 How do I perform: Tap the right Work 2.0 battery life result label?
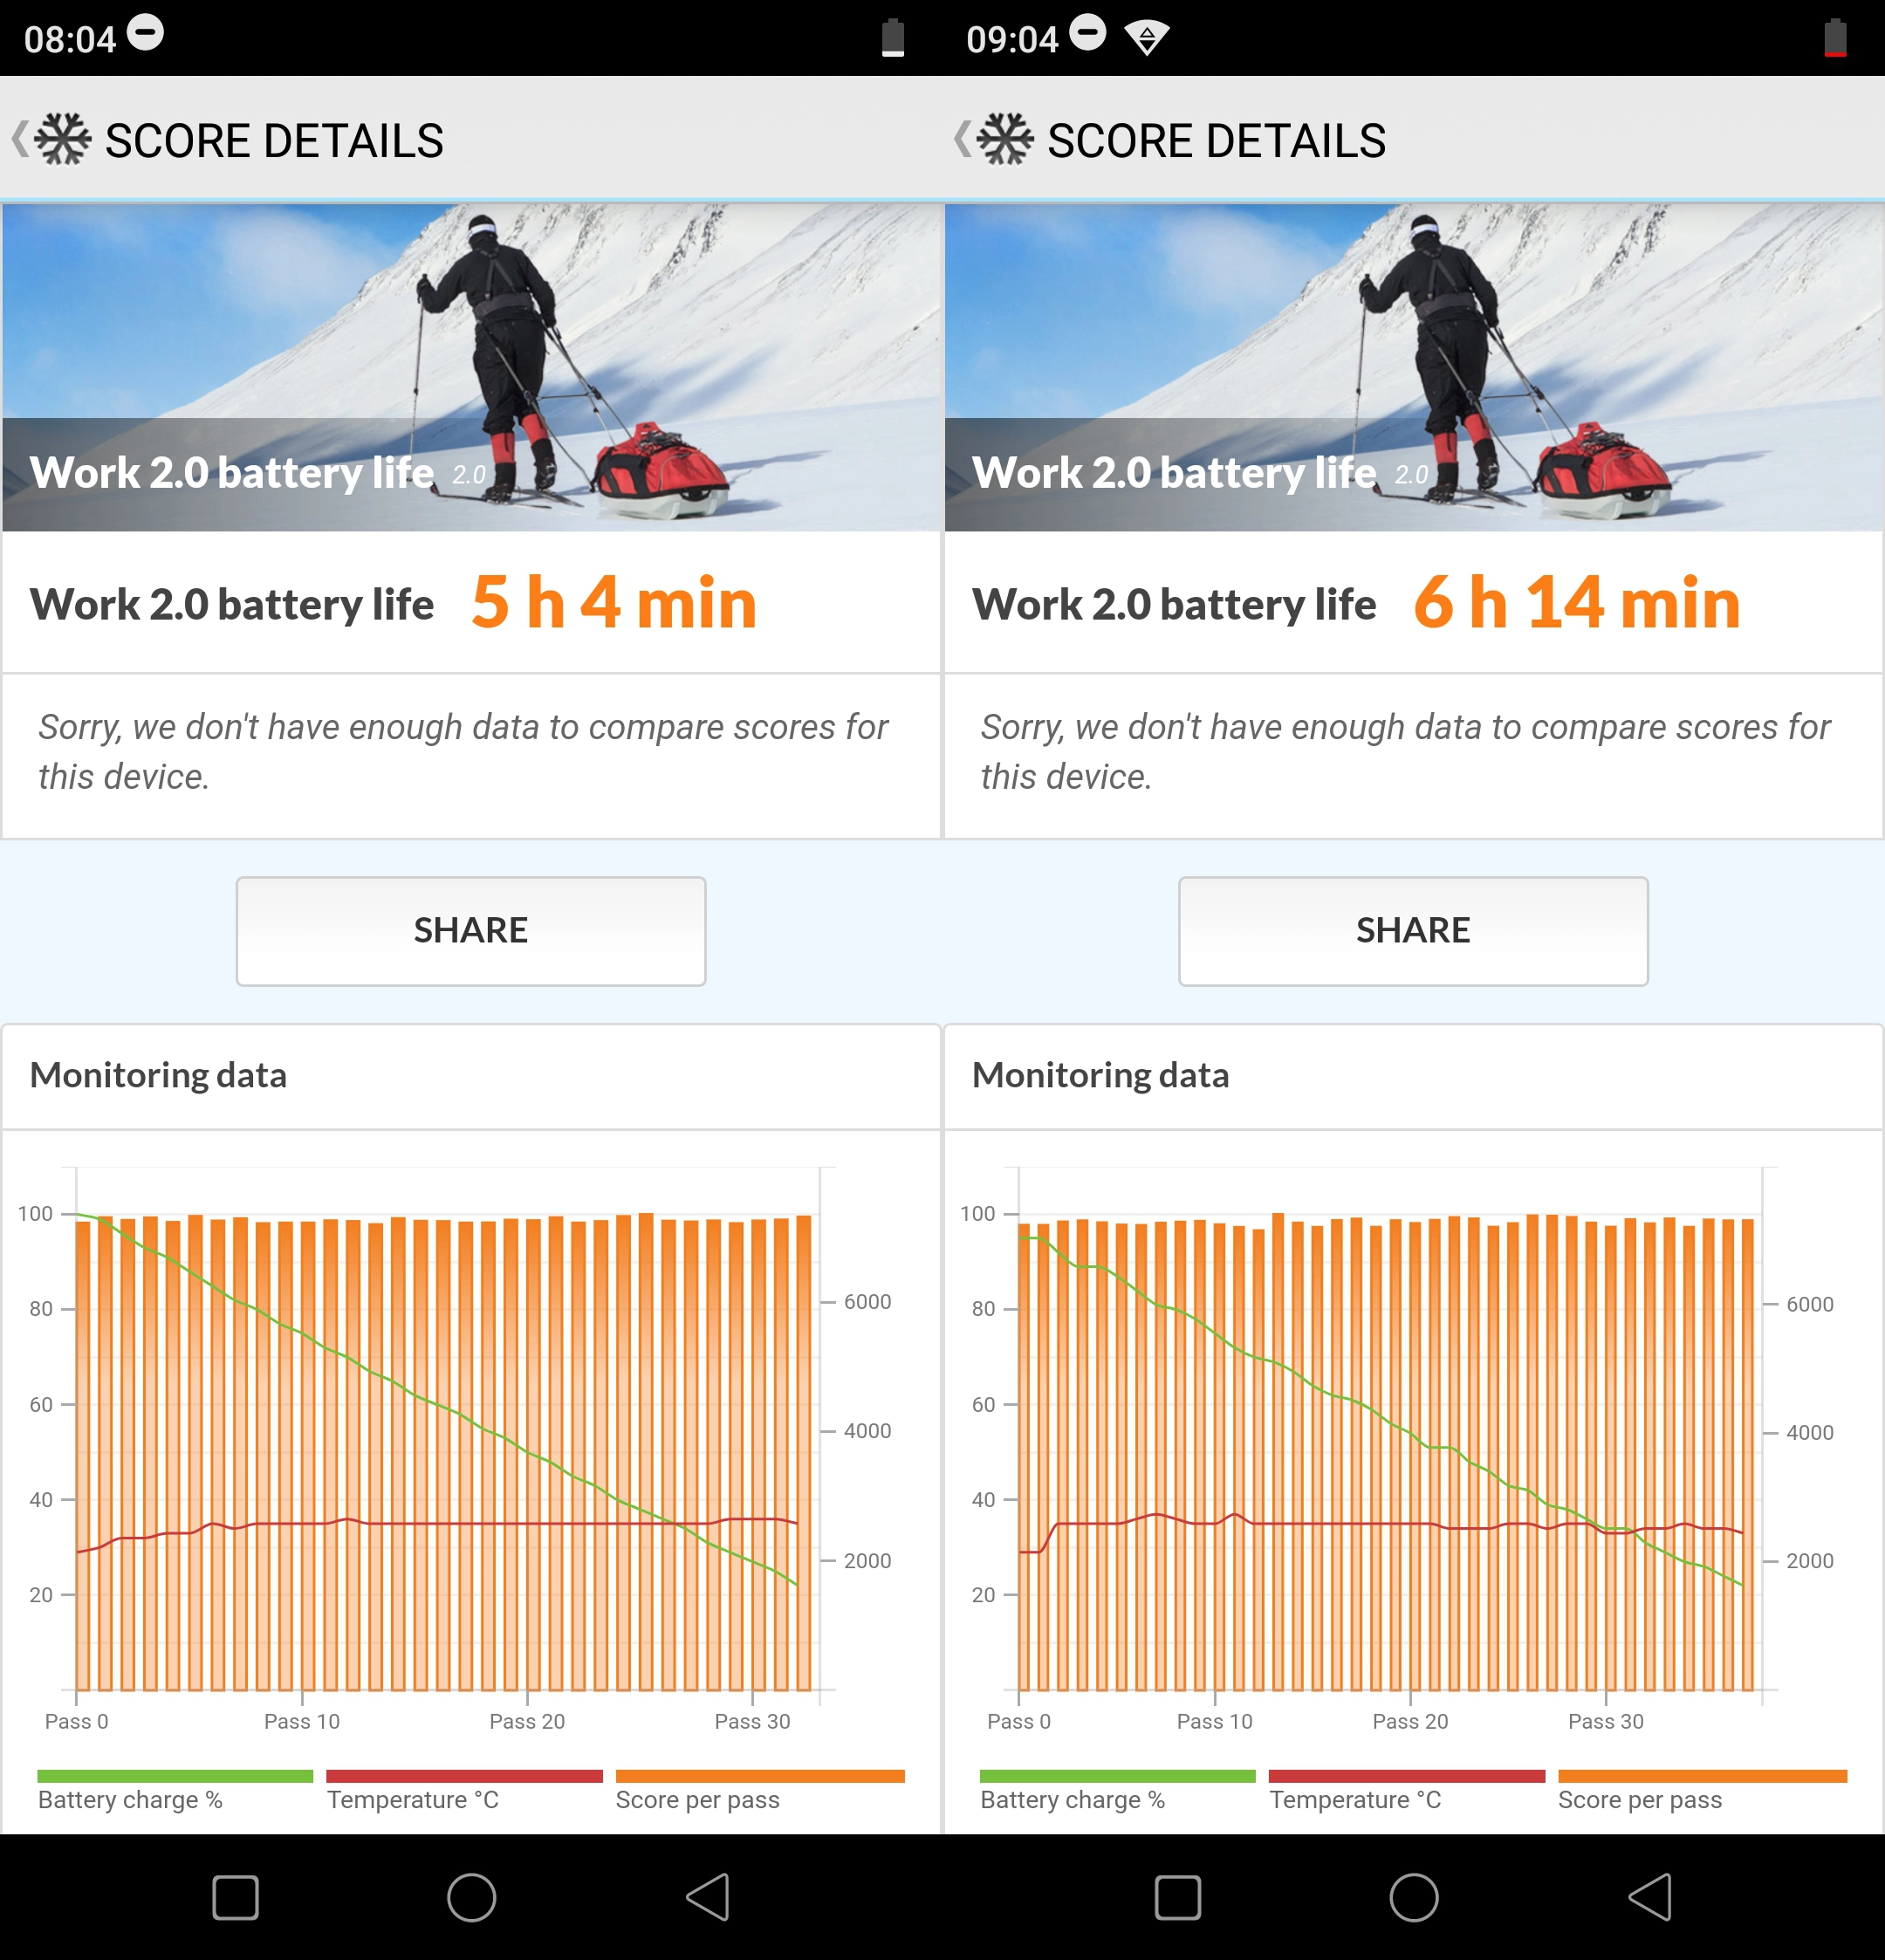point(1174,604)
